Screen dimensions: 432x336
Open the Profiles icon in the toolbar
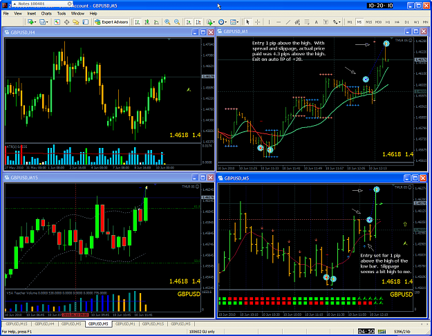(x=42, y=22)
